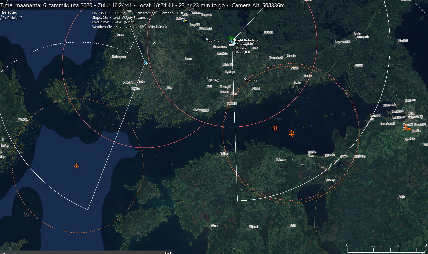The height and width of the screenshot is (254, 428).
Task: Click the Flight Rebel20 unit name label
Action: coord(245,40)
